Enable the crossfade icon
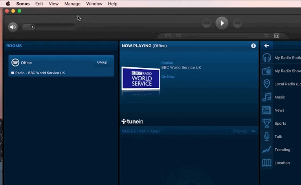301x185 pixels. click(x=266, y=35)
